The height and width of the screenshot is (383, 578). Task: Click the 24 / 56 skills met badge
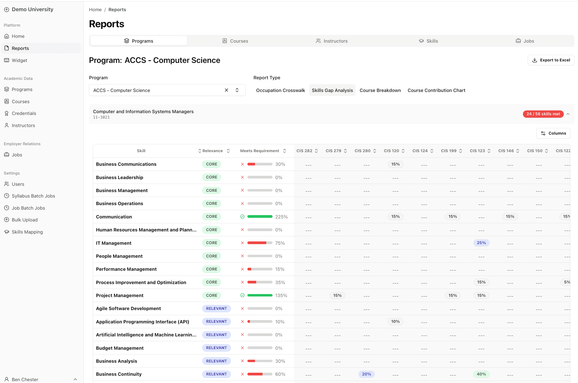pos(543,114)
